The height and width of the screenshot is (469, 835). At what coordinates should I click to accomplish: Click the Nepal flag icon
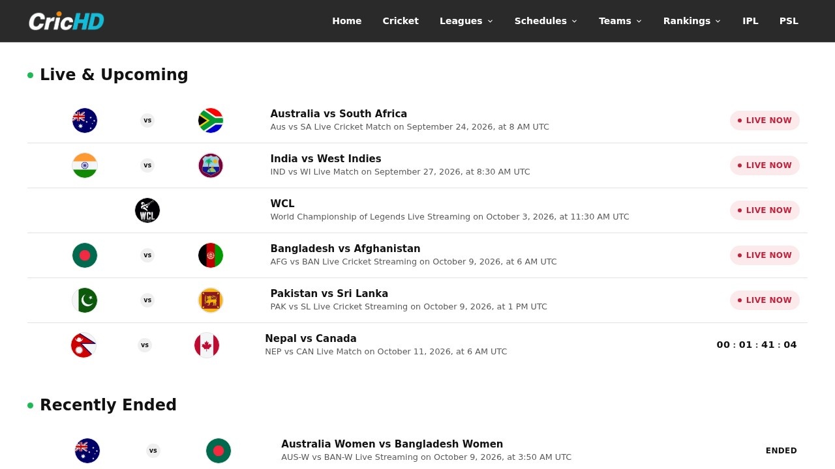click(83, 345)
